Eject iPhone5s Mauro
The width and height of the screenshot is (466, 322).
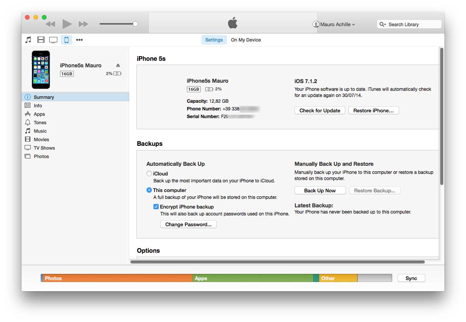point(118,65)
